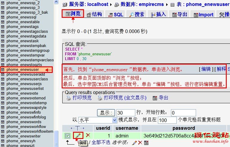This screenshot has height=147, width=230.
Task: Click the export icon after 选中项
Action: tap(146, 143)
